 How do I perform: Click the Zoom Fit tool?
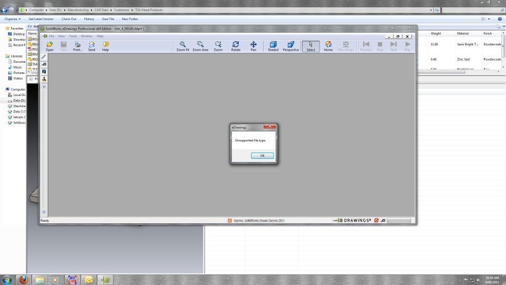pos(183,46)
